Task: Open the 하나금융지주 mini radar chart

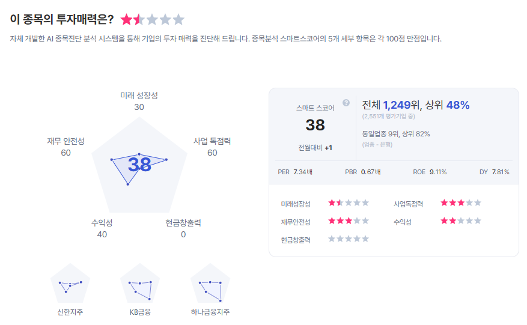Action: point(210,284)
